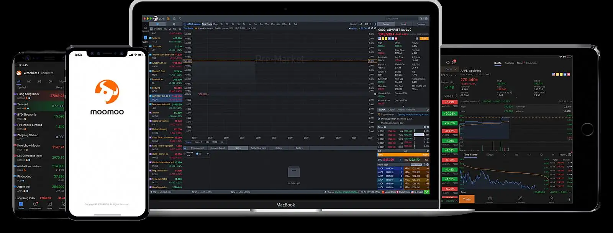This screenshot has width=613, height=233.
Task: Expand the US Options dropdown on tablet
Action: point(449,75)
